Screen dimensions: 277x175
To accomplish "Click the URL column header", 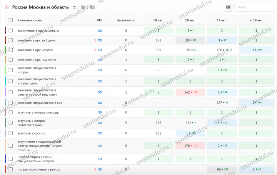I will click(x=100, y=20).
